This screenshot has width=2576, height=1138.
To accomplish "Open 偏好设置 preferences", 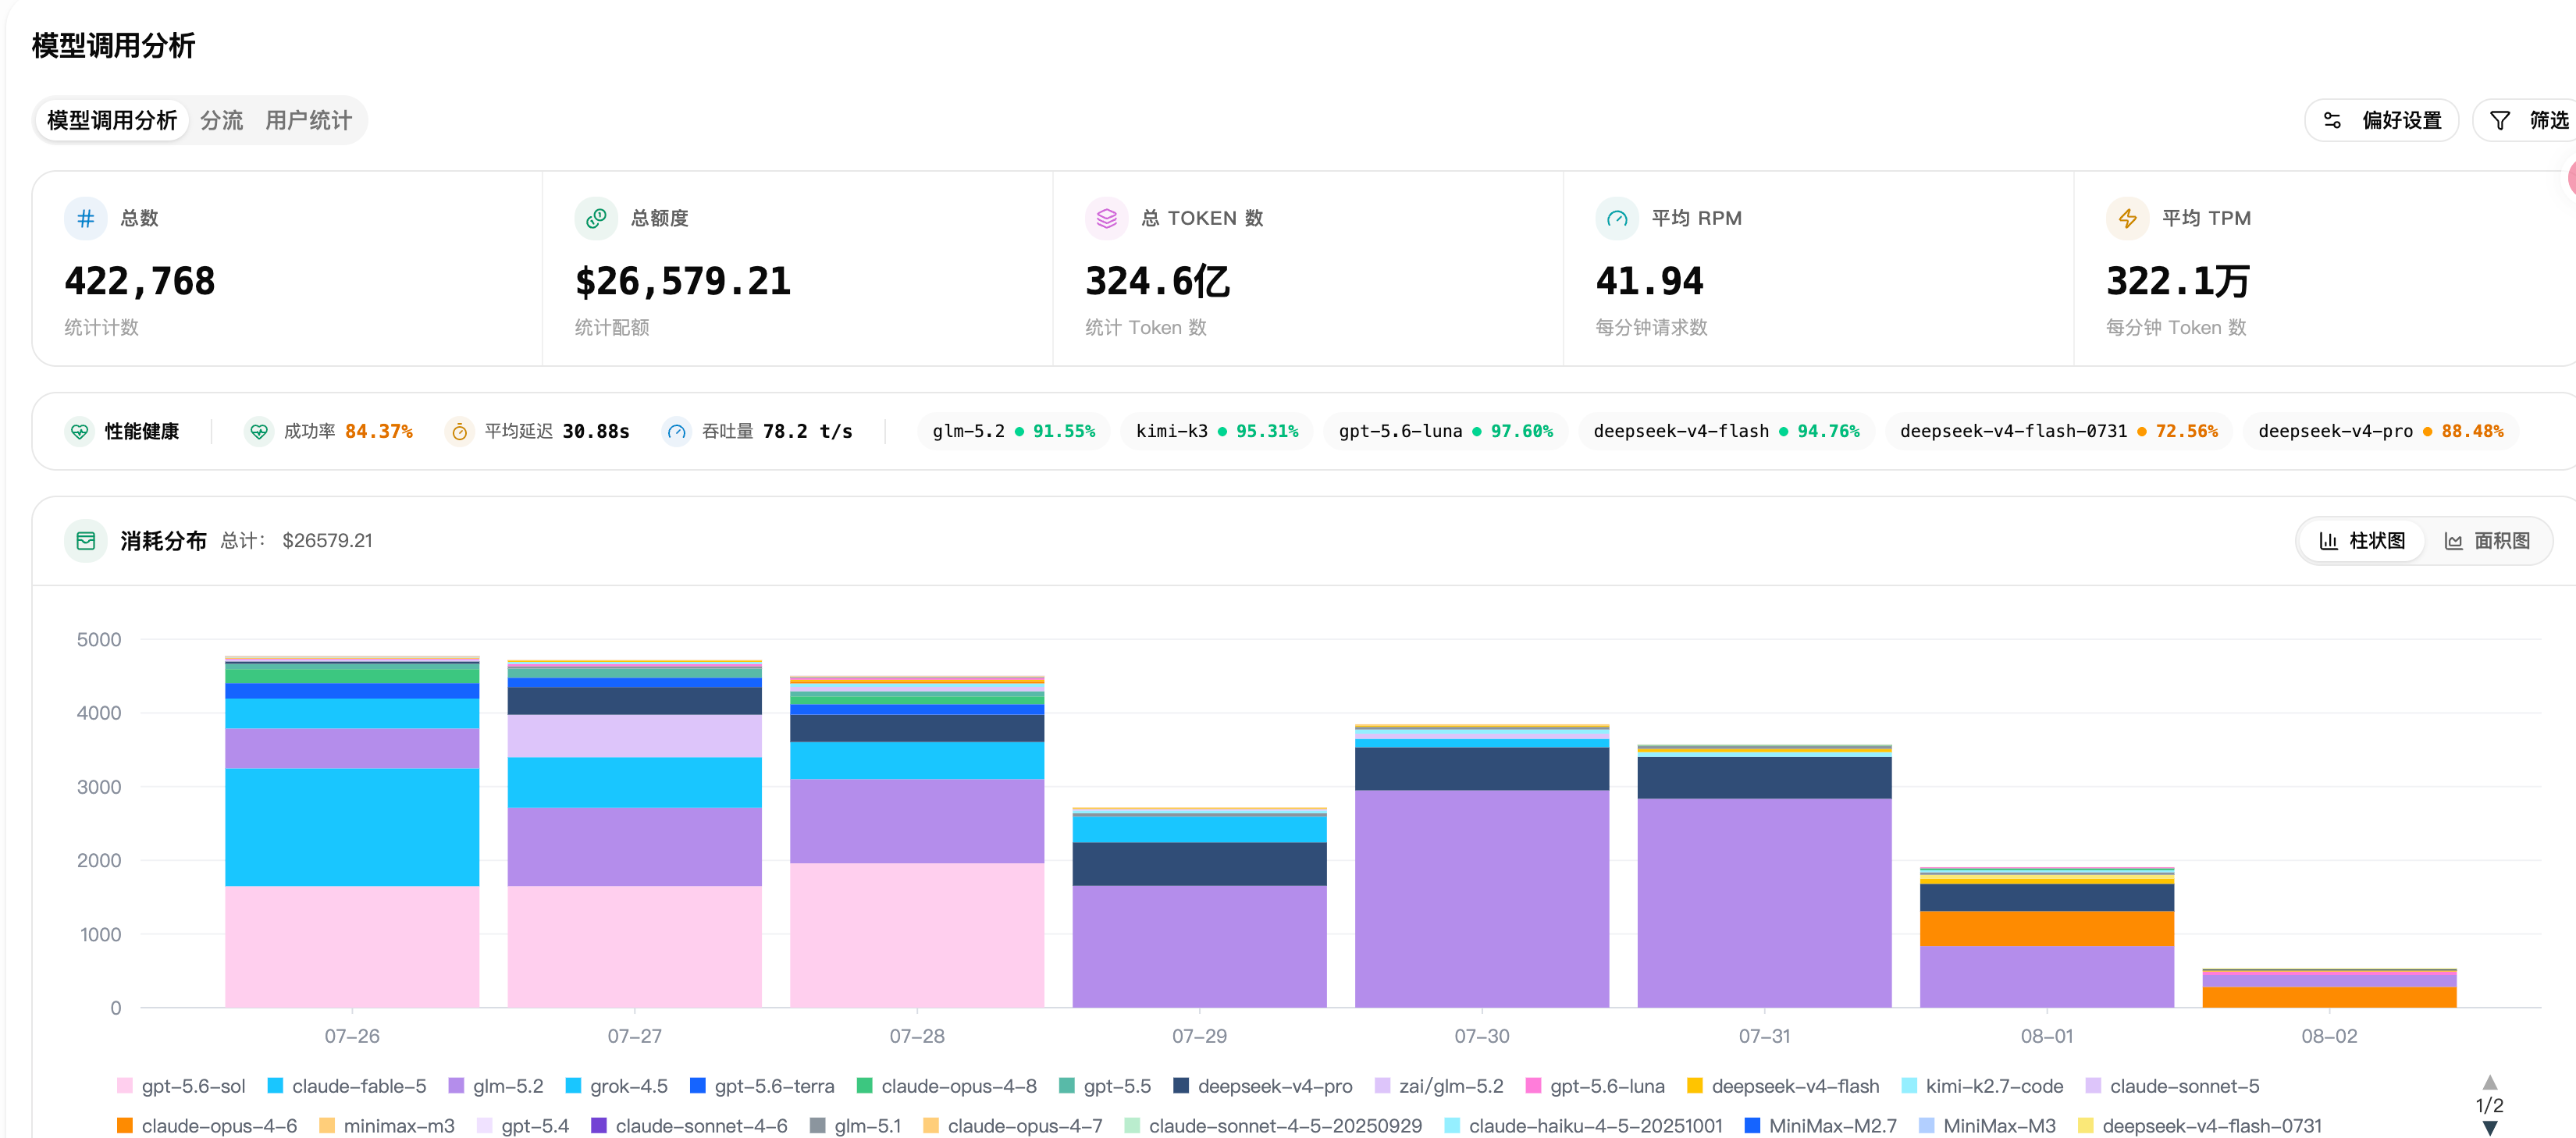I will coord(2382,120).
